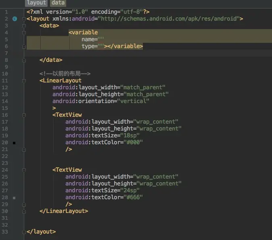Screen dimensions: 272x240
Task: Click the textColor "#000" value
Action: coord(133,142)
